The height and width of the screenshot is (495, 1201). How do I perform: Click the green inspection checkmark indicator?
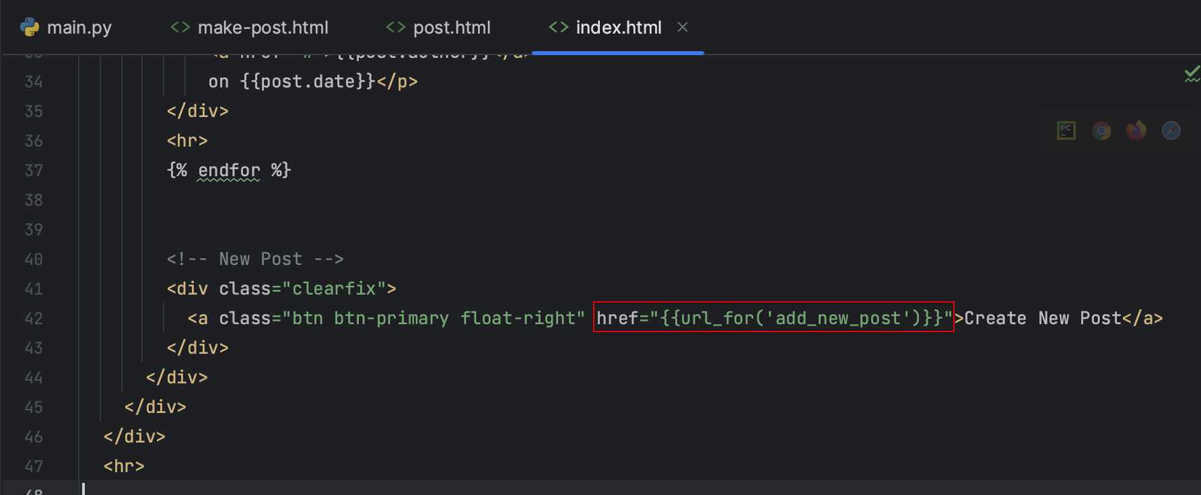pos(1192,73)
